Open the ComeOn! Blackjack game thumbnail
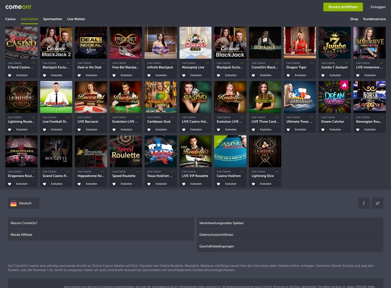 pyautogui.click(x=265, y=43)
